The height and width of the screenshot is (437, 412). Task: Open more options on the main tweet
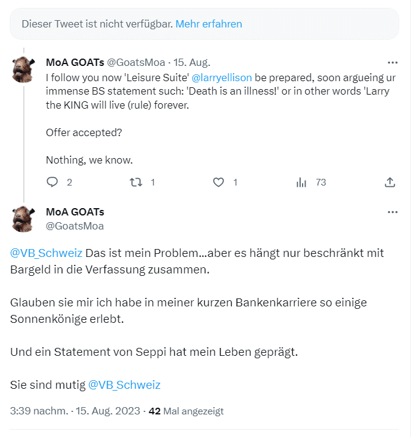point(393,212)
